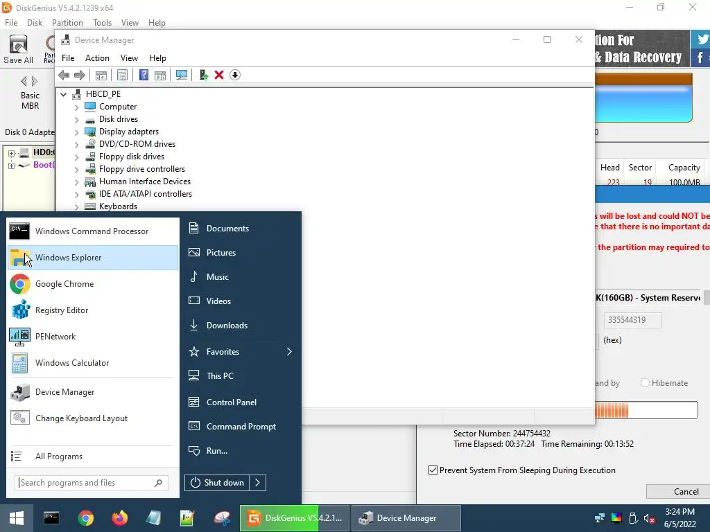Click the USB safely remove tray icon

[633, 518]
